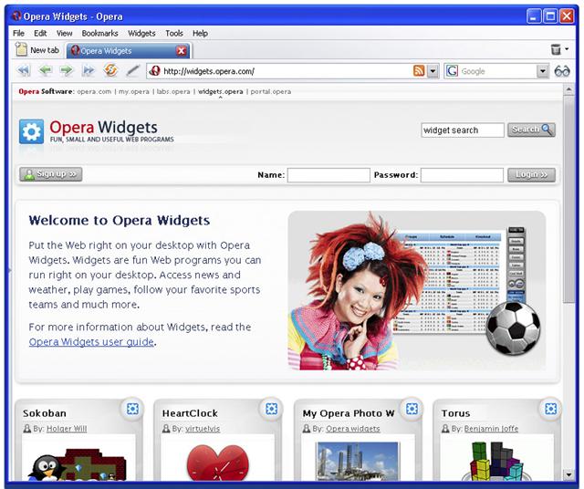
Task: Expand the Google search engine dropdown
Action: pos(543,71)
